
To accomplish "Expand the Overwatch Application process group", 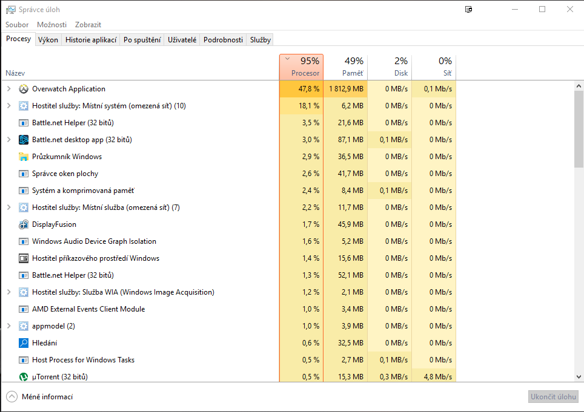I will (x=8, y=89).
